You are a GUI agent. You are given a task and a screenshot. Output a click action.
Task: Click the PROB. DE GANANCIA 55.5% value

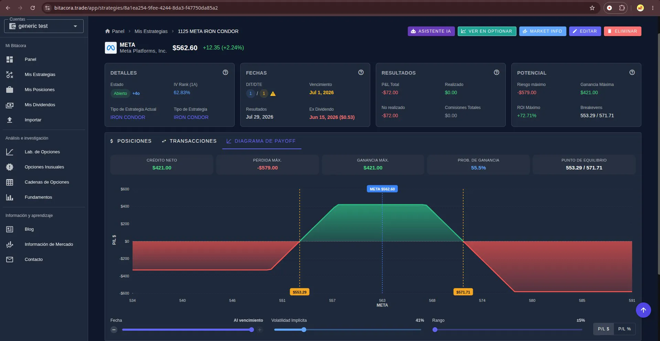tap(478, 168)
